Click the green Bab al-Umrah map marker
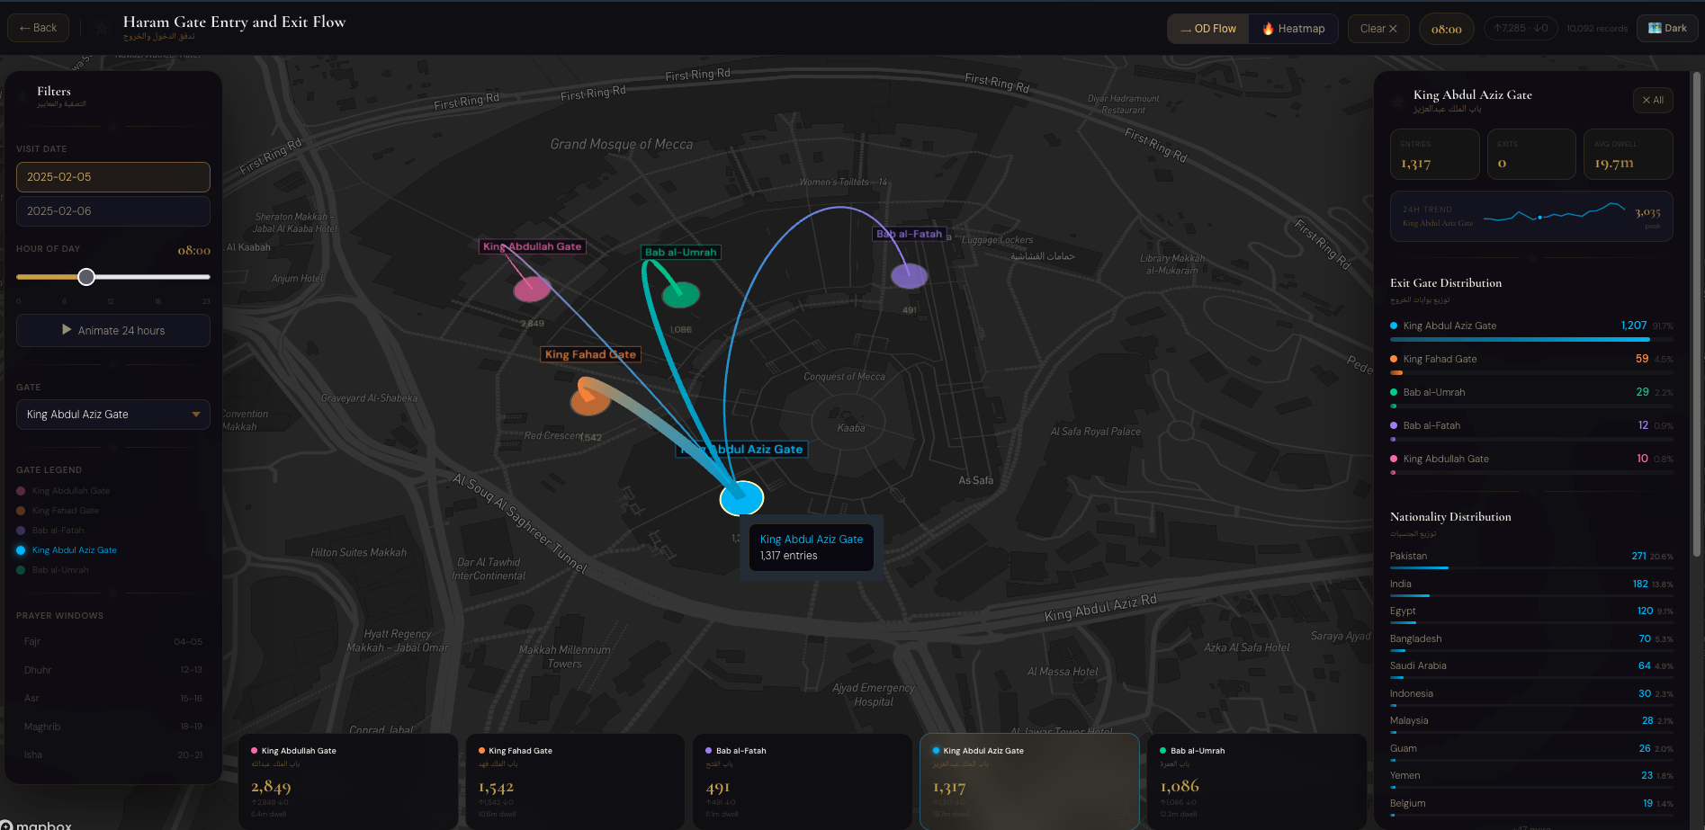1705x830 pixels. tap(681, 294)
